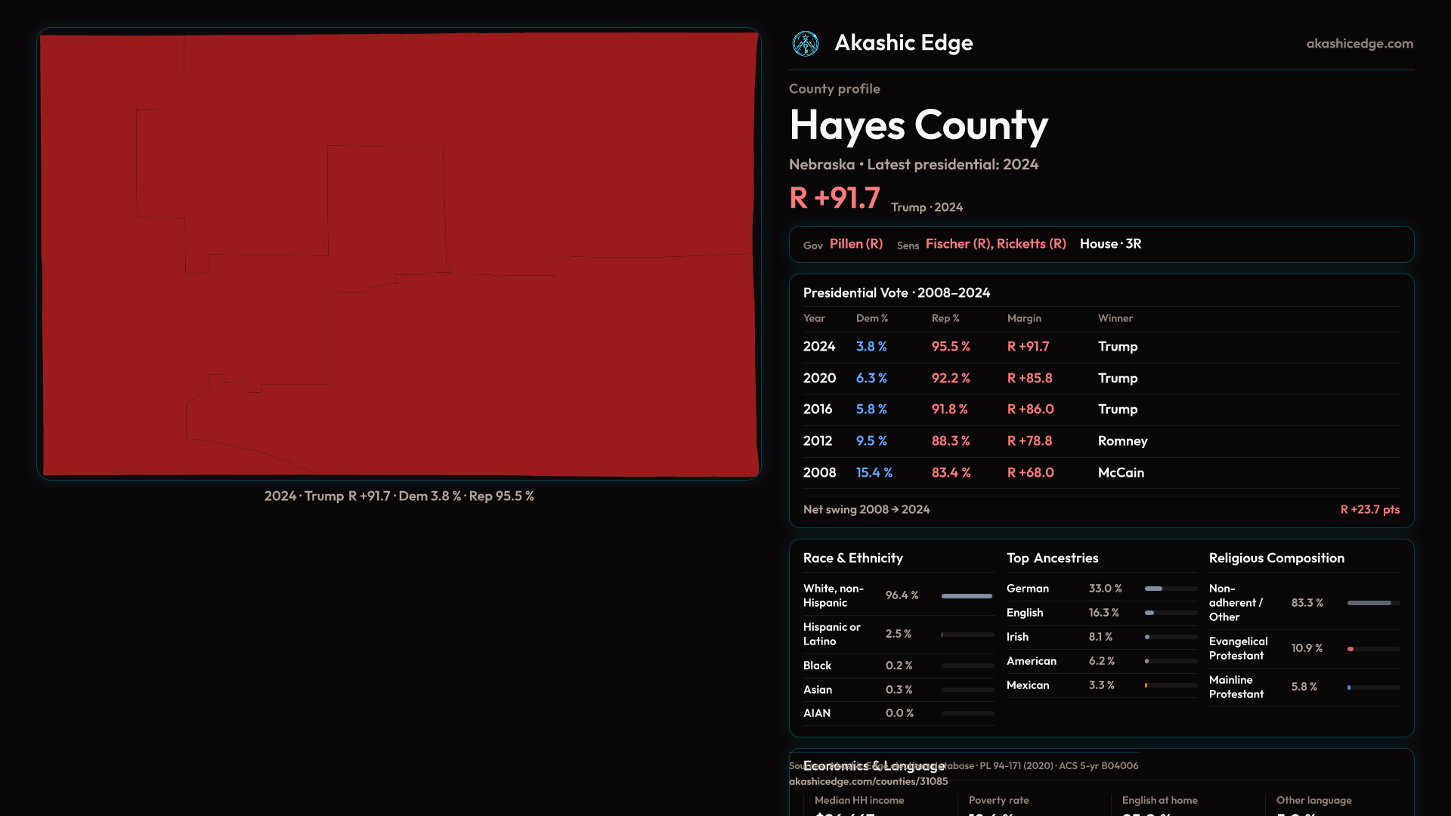Viewport: 1451px width, 816px height.
Task: Click the Net swing R +23.7 pts value
Action: (x=1369, y=510)
